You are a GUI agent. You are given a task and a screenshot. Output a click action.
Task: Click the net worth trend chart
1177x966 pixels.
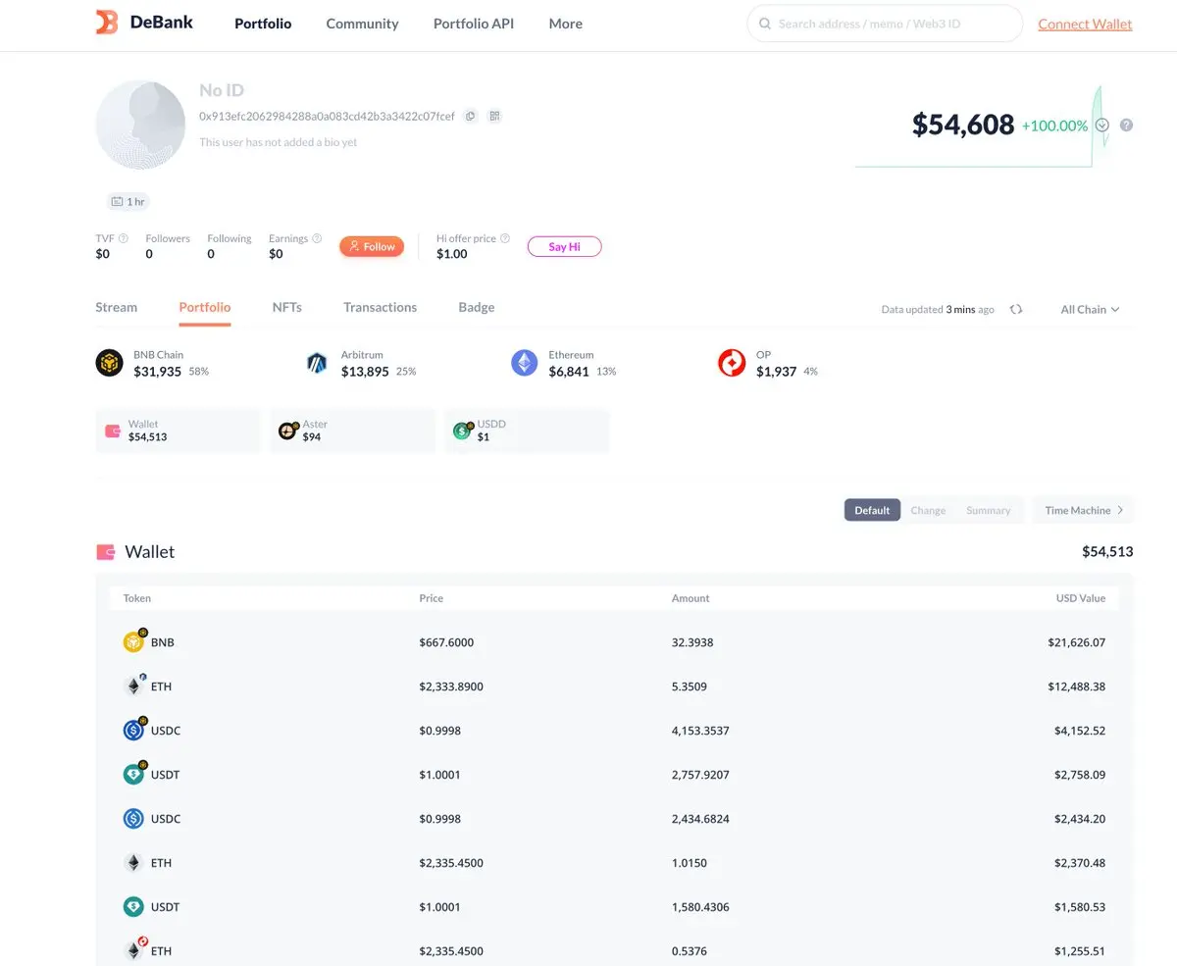pyautogui.click(x=984, y=127)
